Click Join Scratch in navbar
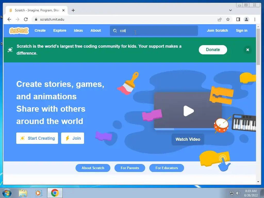The height and width of the screenshot is (198, 264). 217,30
